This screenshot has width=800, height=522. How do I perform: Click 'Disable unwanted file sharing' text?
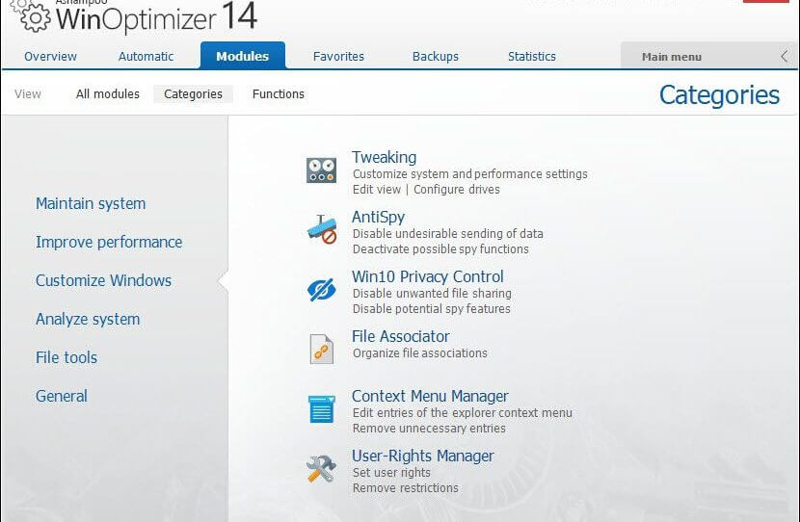(432, 294)
